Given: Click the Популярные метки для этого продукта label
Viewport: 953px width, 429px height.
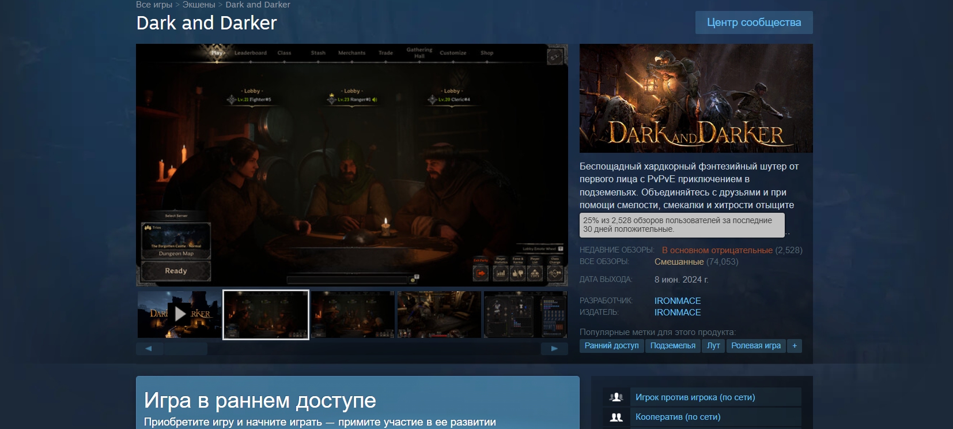Looking at the screenshot, I should [x=657, y=332].
